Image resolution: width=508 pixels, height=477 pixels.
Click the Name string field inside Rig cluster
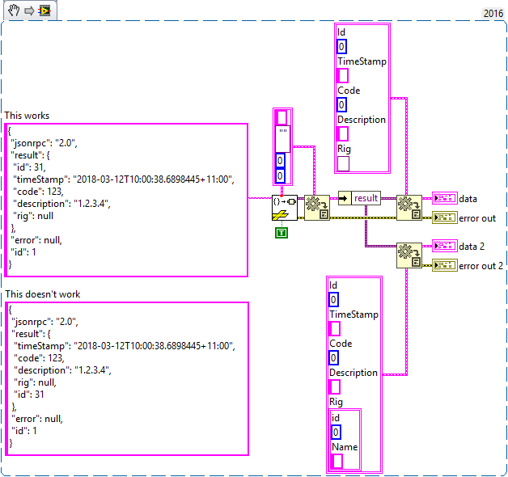point(338,461)
